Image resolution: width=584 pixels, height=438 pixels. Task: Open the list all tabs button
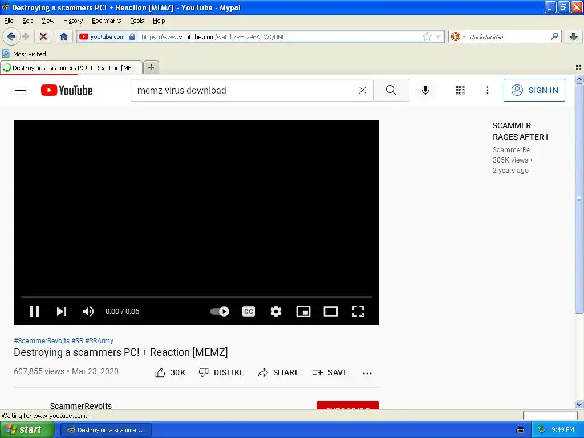point(578,67)
